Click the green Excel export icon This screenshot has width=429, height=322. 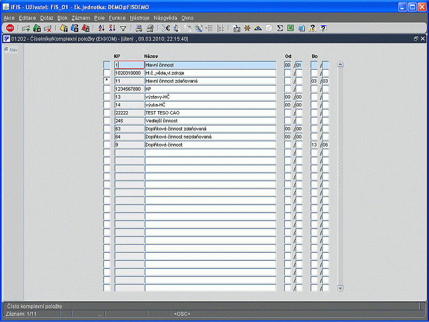290,28
